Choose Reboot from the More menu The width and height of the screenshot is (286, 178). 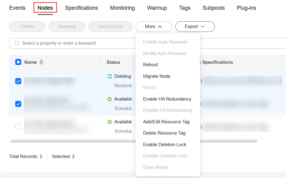150,65
